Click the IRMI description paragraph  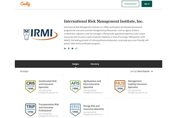106,35
